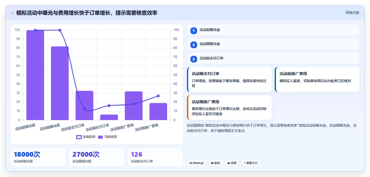Click the 表格 tag
The height and width of the screenshot is (177, 370).
point(215,163)
